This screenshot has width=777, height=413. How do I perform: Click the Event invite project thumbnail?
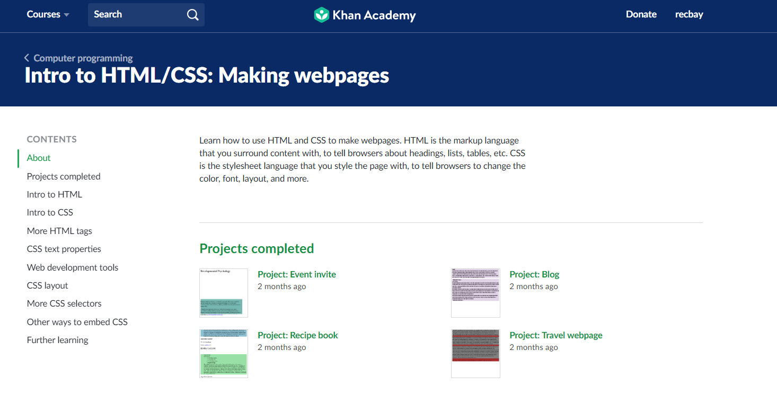point(224,293)
